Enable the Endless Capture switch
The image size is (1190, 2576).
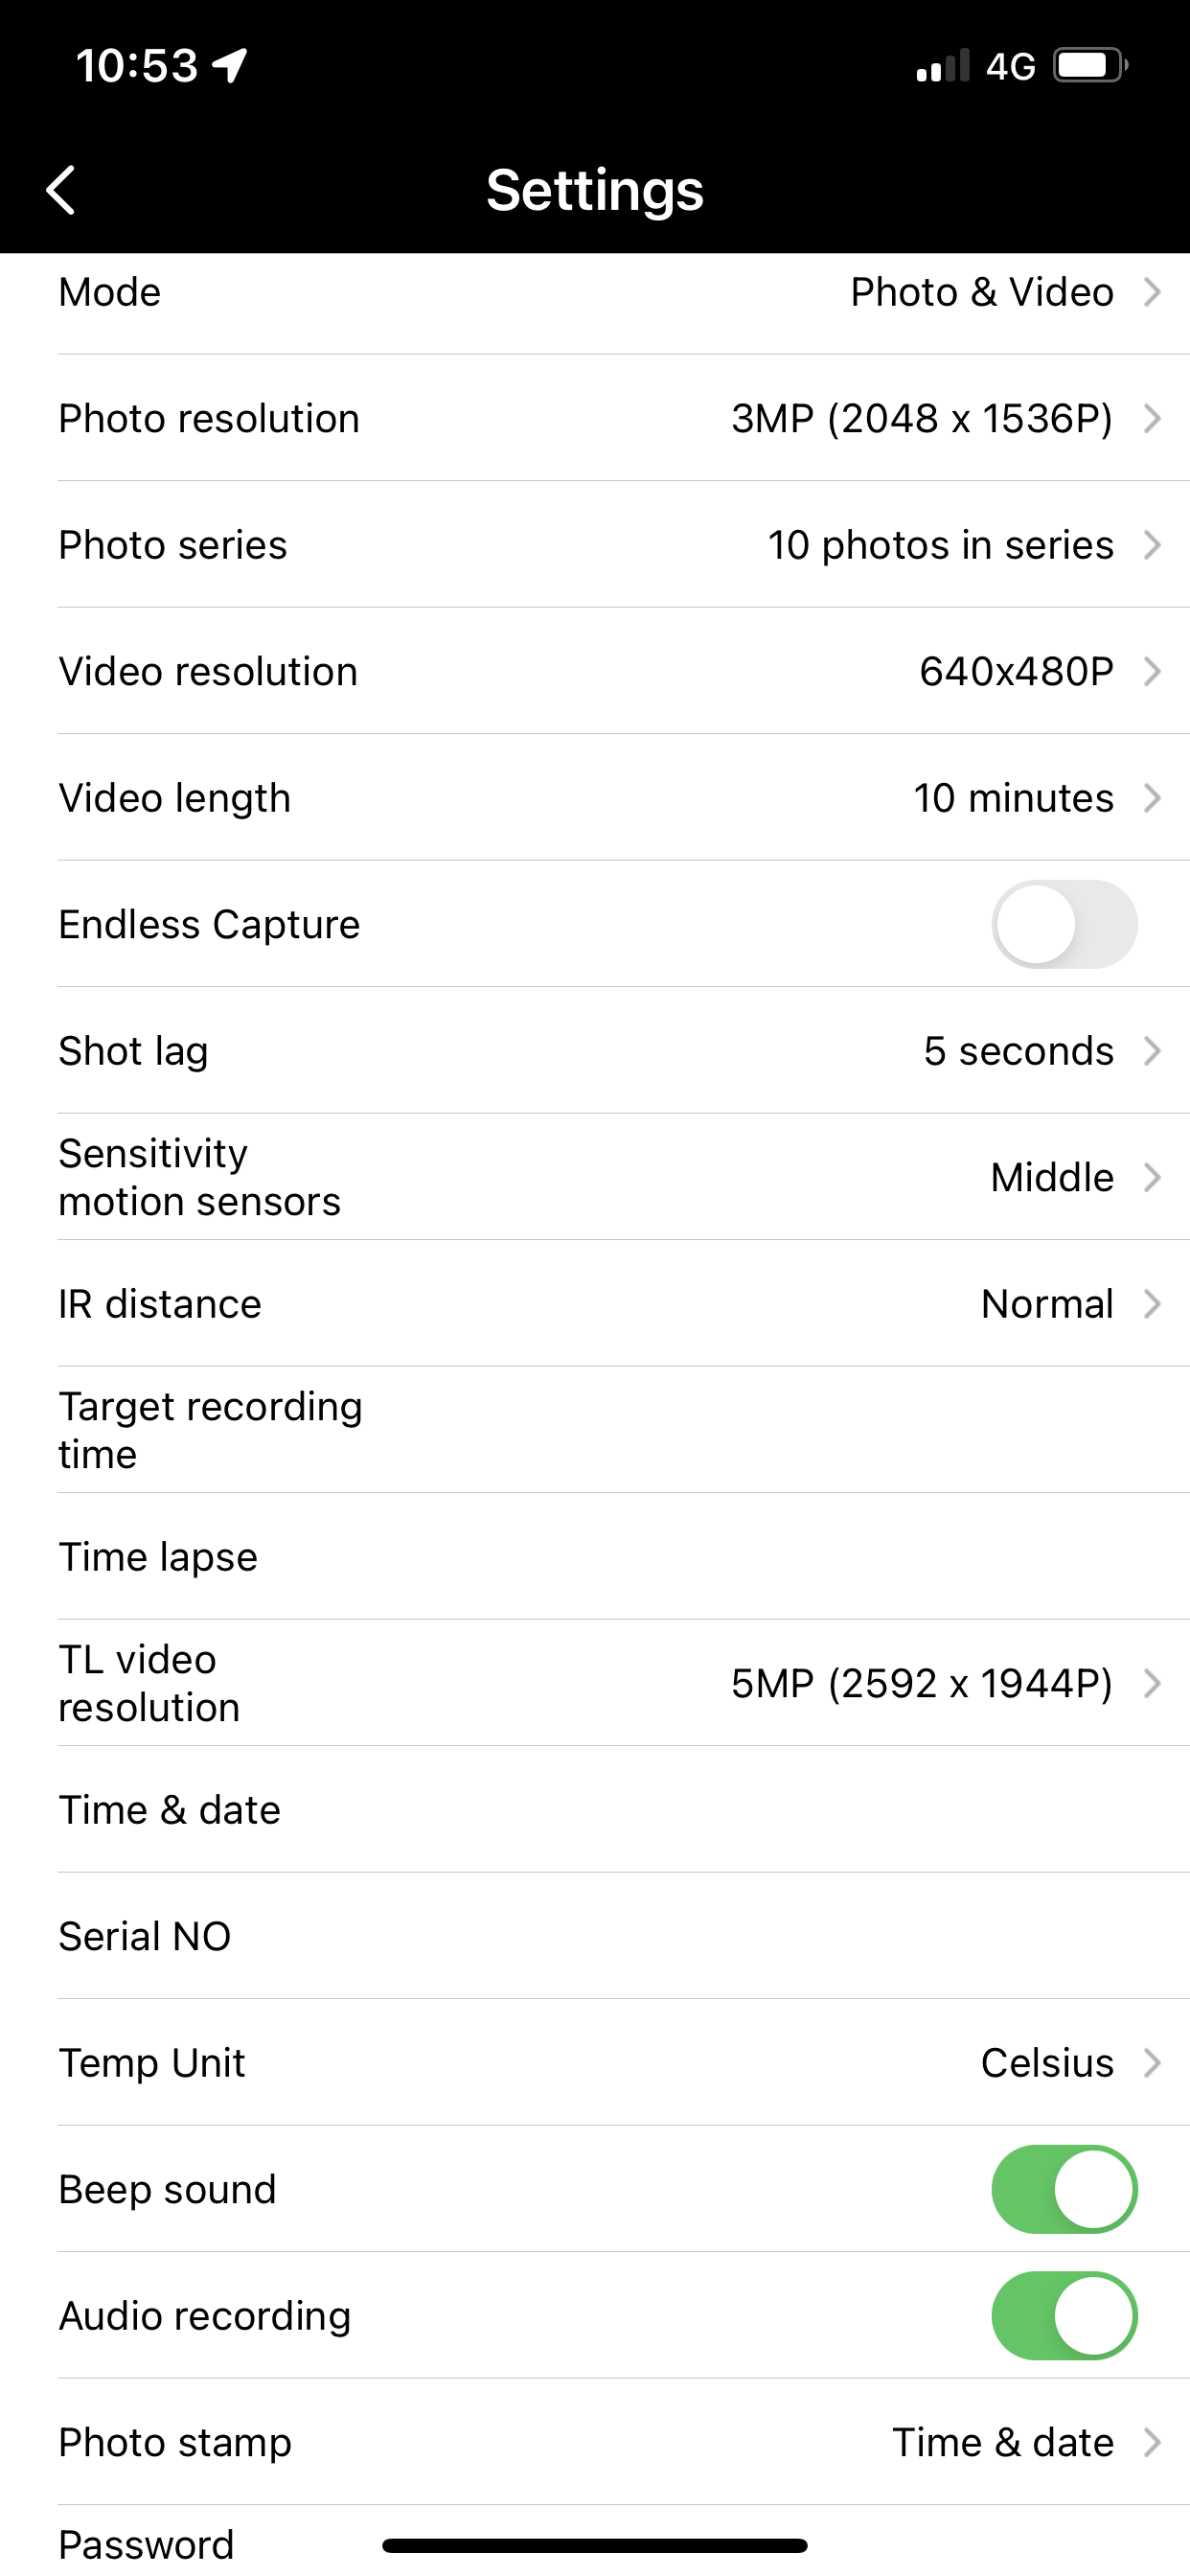tap(1064, 924)
